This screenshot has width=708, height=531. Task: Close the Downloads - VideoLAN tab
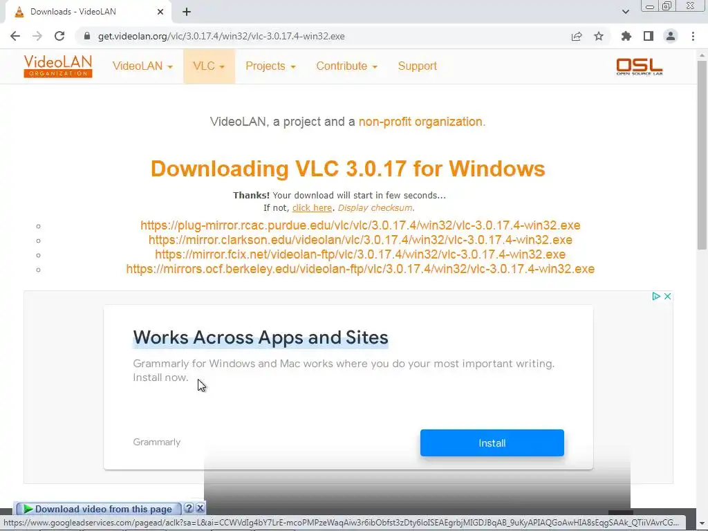[x=160, y=12]
